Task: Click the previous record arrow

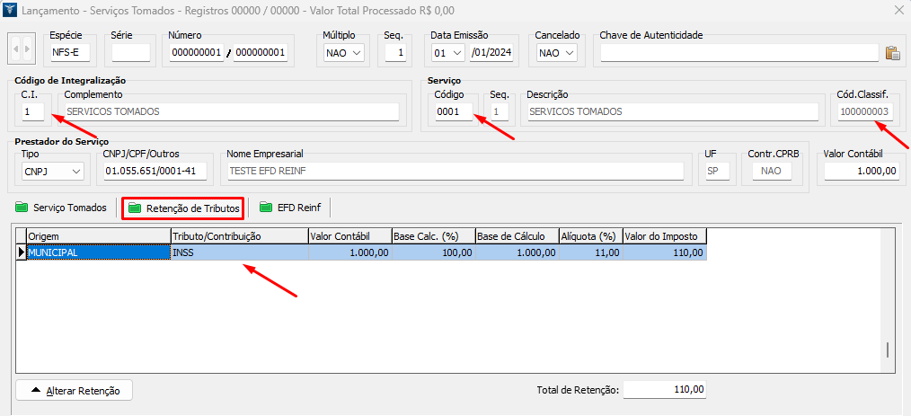Action: coord(15,48)
